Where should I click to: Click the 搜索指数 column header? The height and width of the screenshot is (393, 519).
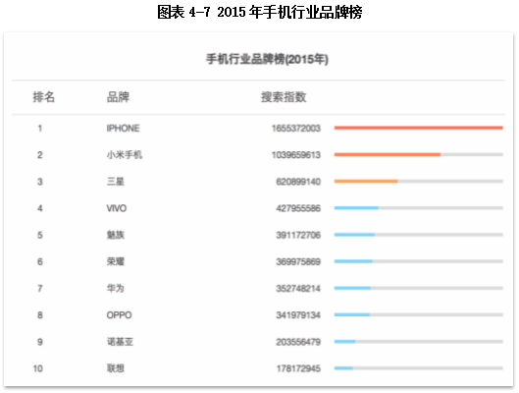pyautogui.click(x=284, y=97)
